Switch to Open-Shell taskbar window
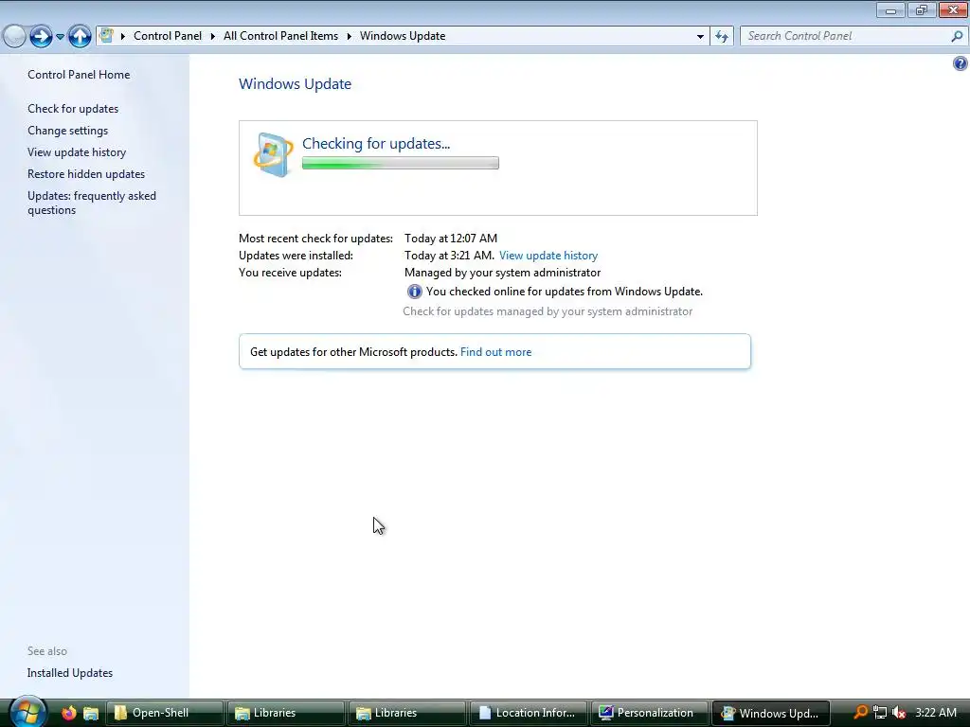 (x=165, y=713)
